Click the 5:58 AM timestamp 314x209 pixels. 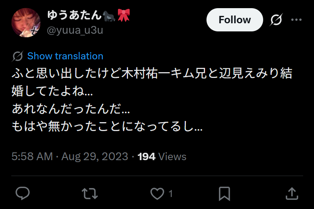(x=32, y=157)
